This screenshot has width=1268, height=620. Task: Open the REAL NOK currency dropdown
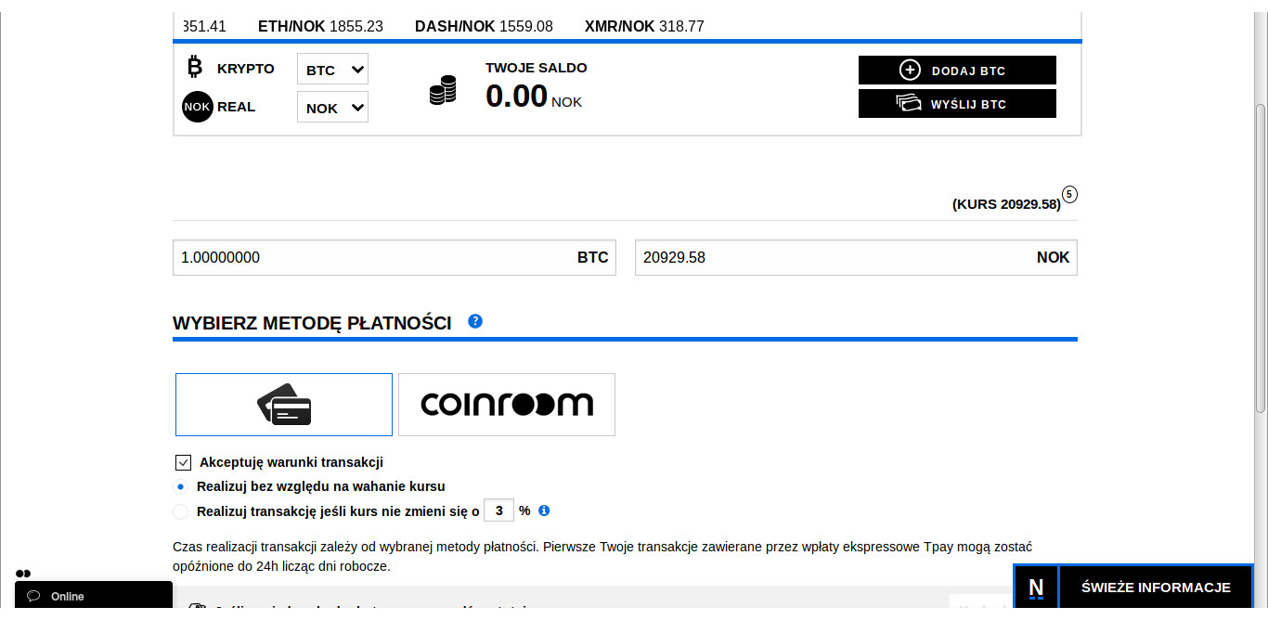[x=332, y=107]
